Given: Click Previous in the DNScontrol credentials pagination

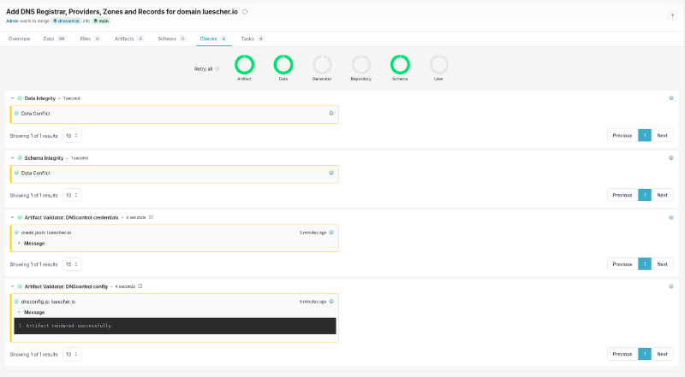Looking at the screenshot, I should [x=622, y=264].
